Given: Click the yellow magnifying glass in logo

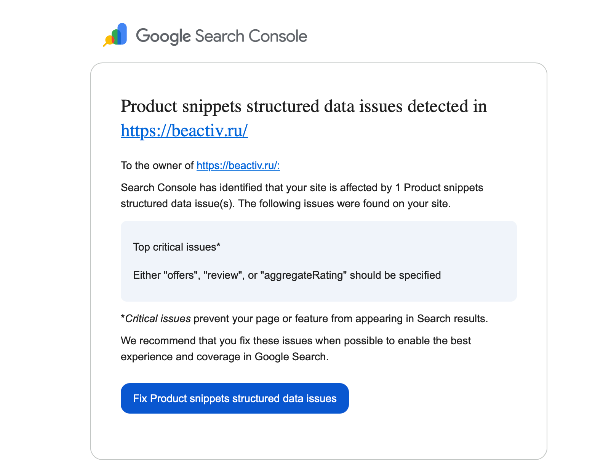Looking at the screenshot, I should 109,40.
